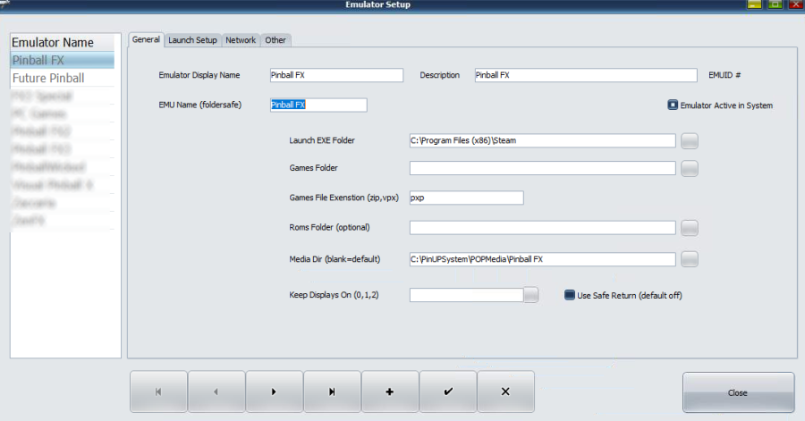Switch to Launch Setup tab
Viewport: 805px width, 421px height.
(x=193, y=40)
